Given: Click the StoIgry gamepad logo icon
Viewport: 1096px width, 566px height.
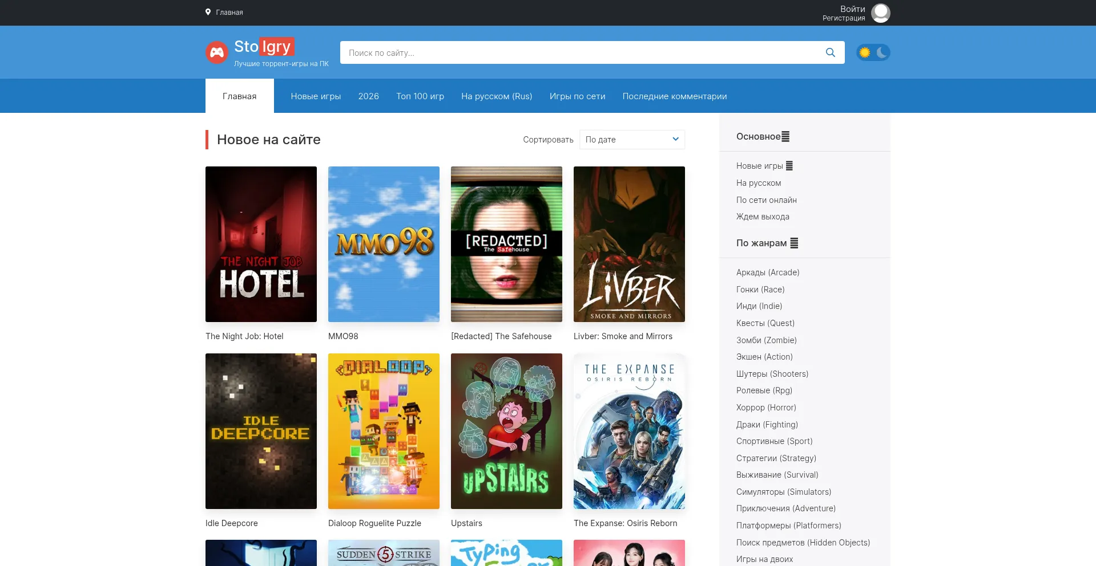Looking at the screenshot, I should pos(217,52).
